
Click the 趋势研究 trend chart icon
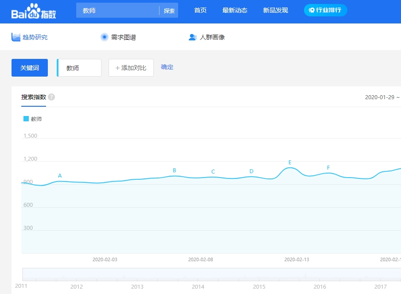coord(16,37)
